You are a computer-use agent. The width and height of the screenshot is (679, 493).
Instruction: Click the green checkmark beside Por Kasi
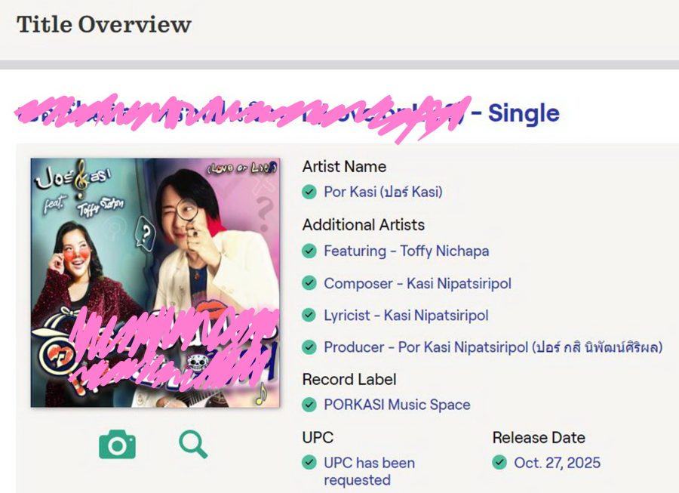[309, 192]
